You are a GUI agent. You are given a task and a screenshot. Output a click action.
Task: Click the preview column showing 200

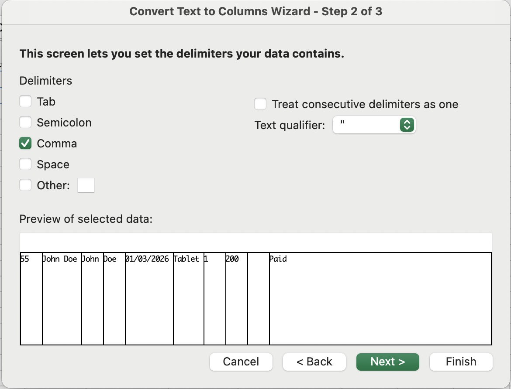pos(236,297)
